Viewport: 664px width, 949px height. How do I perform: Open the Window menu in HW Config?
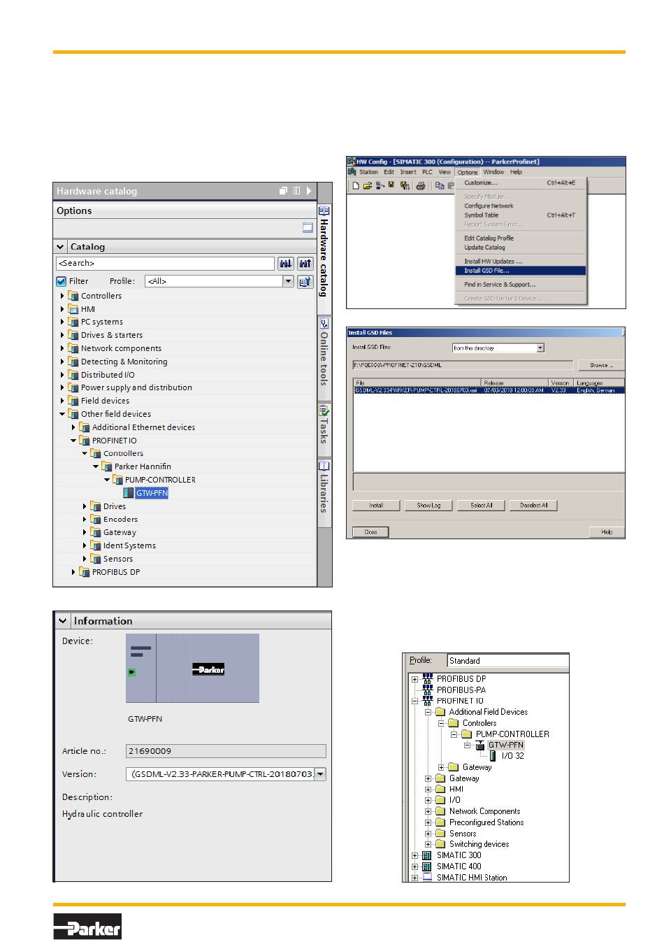click(493, 172)
